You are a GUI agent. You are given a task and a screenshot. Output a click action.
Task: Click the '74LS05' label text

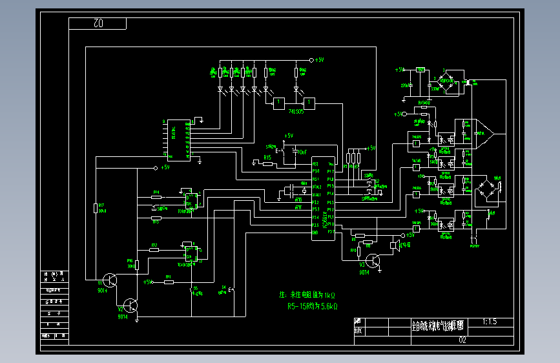(x=296, y=112)
